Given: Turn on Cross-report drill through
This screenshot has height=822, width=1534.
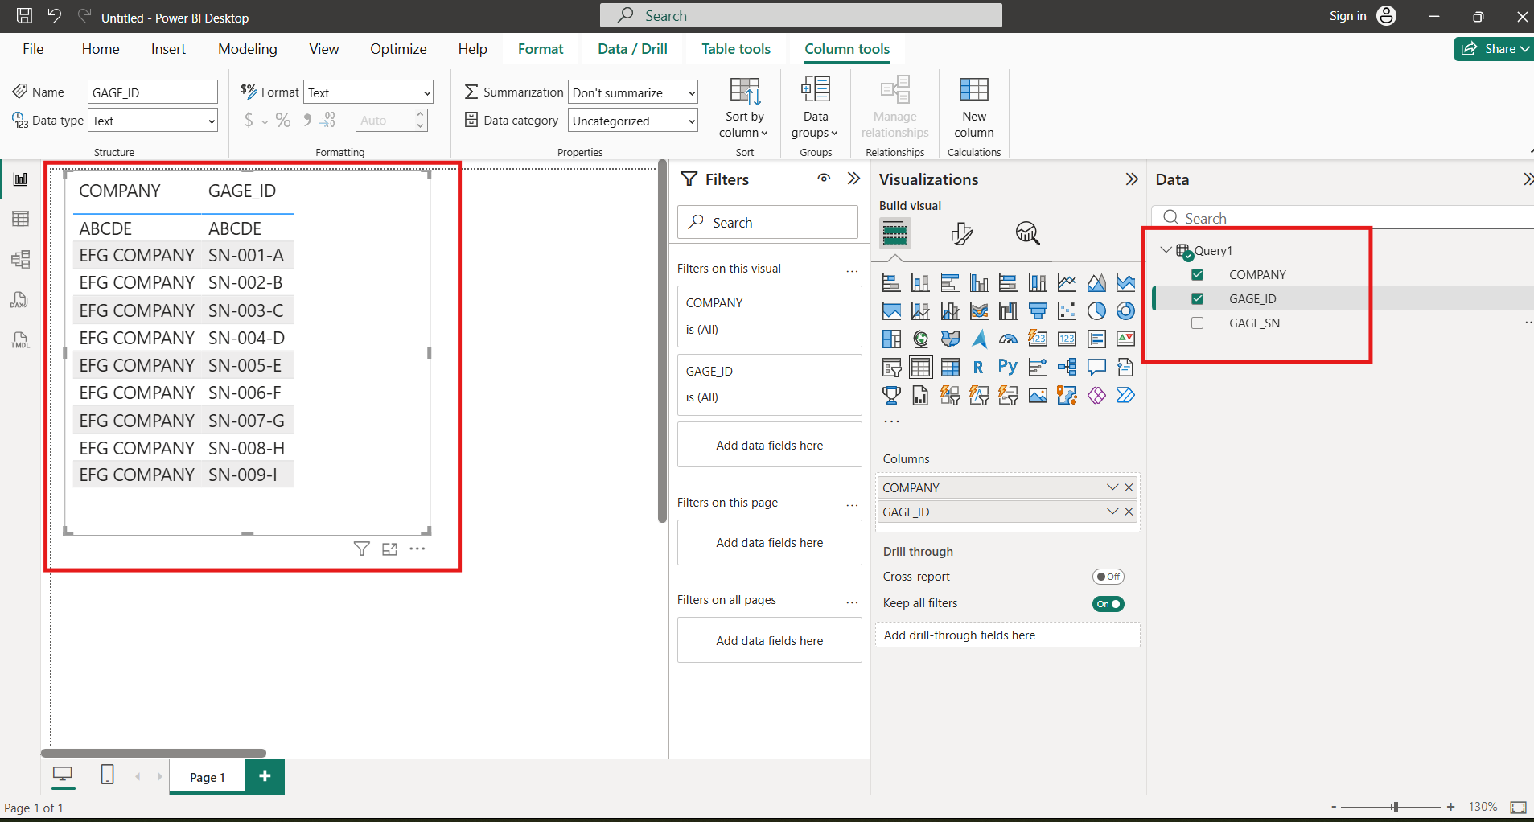Looking at the screenshot, I should click(x=1108, y=577).
